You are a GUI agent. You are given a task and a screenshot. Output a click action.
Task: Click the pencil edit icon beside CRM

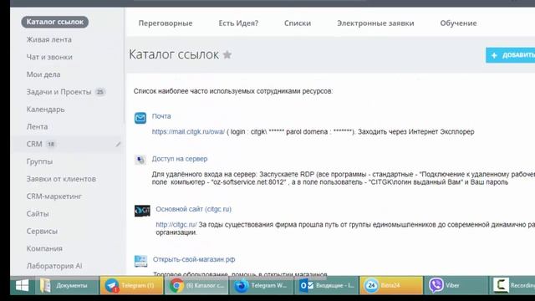point(118,145)
